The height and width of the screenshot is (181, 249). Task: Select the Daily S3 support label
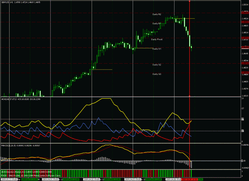click(157, 74)
